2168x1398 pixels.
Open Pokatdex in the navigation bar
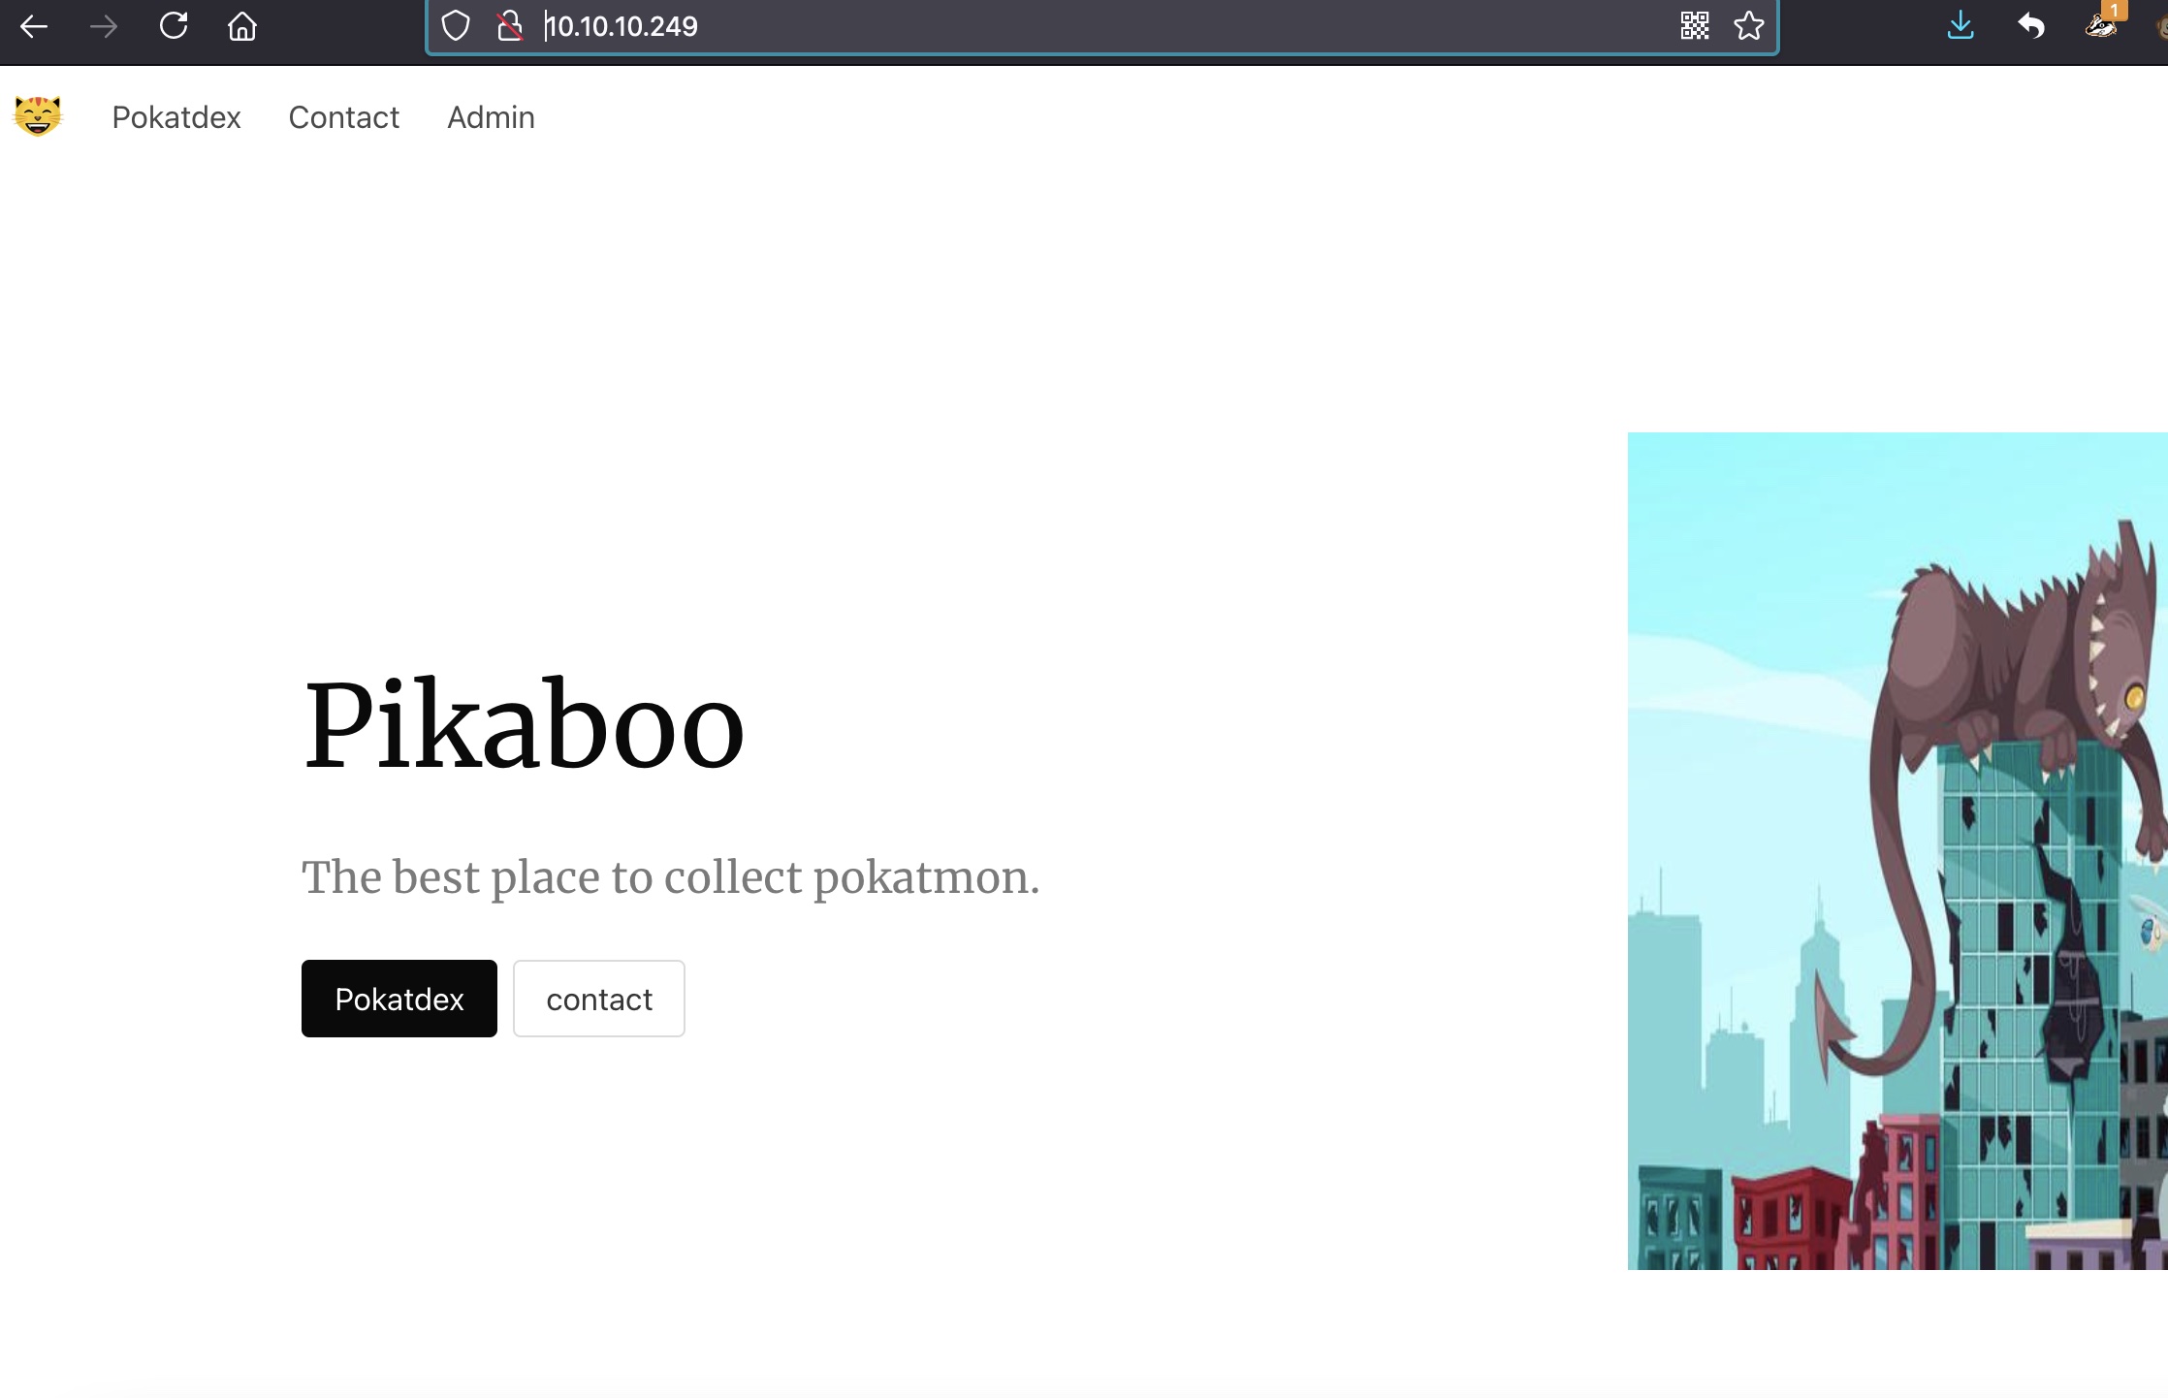(x=176, y=117)
